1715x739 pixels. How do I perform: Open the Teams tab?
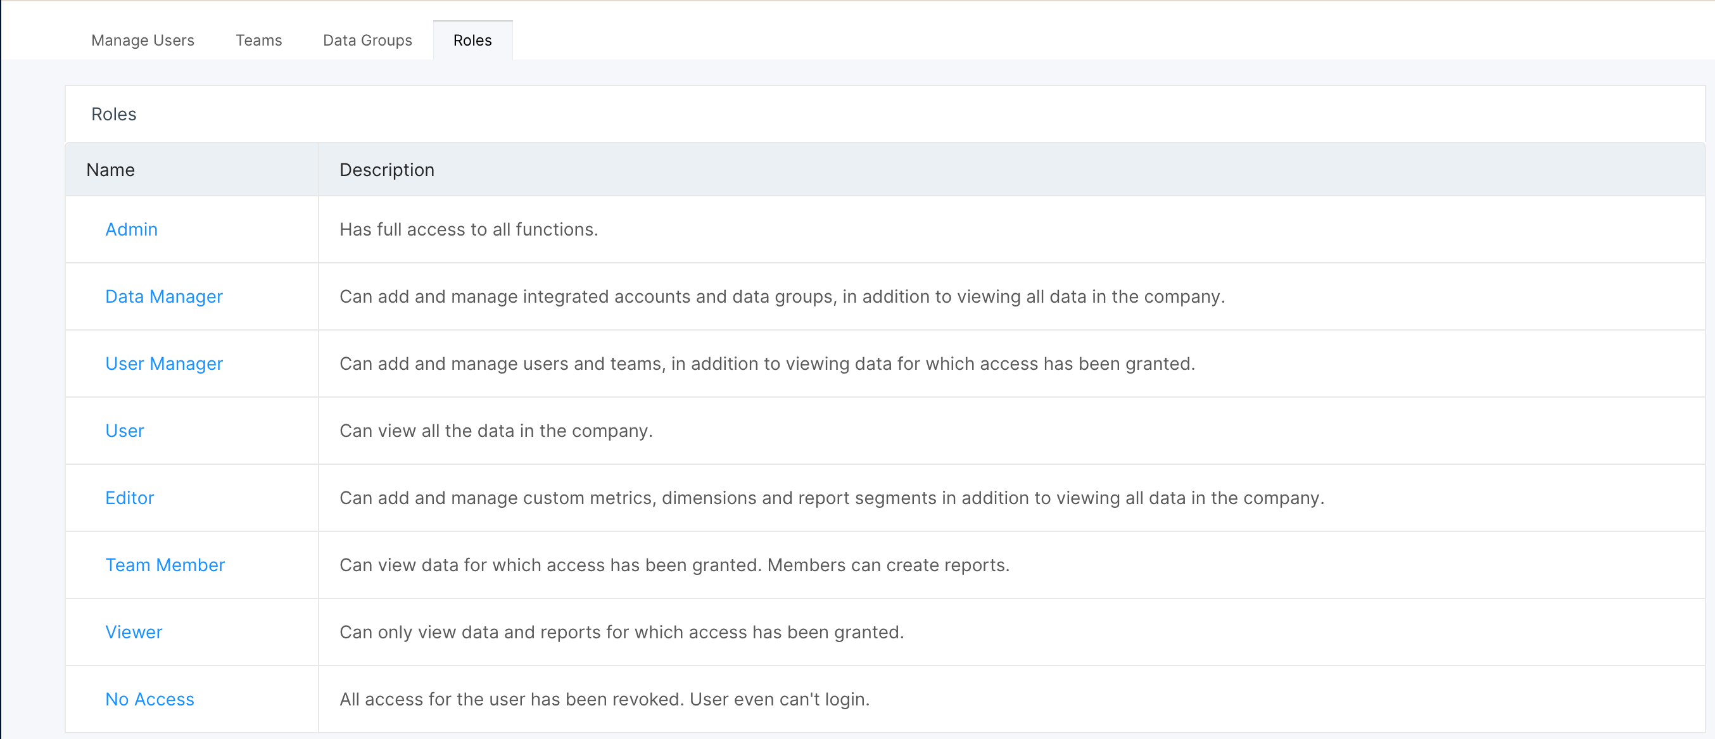point(258,41)
